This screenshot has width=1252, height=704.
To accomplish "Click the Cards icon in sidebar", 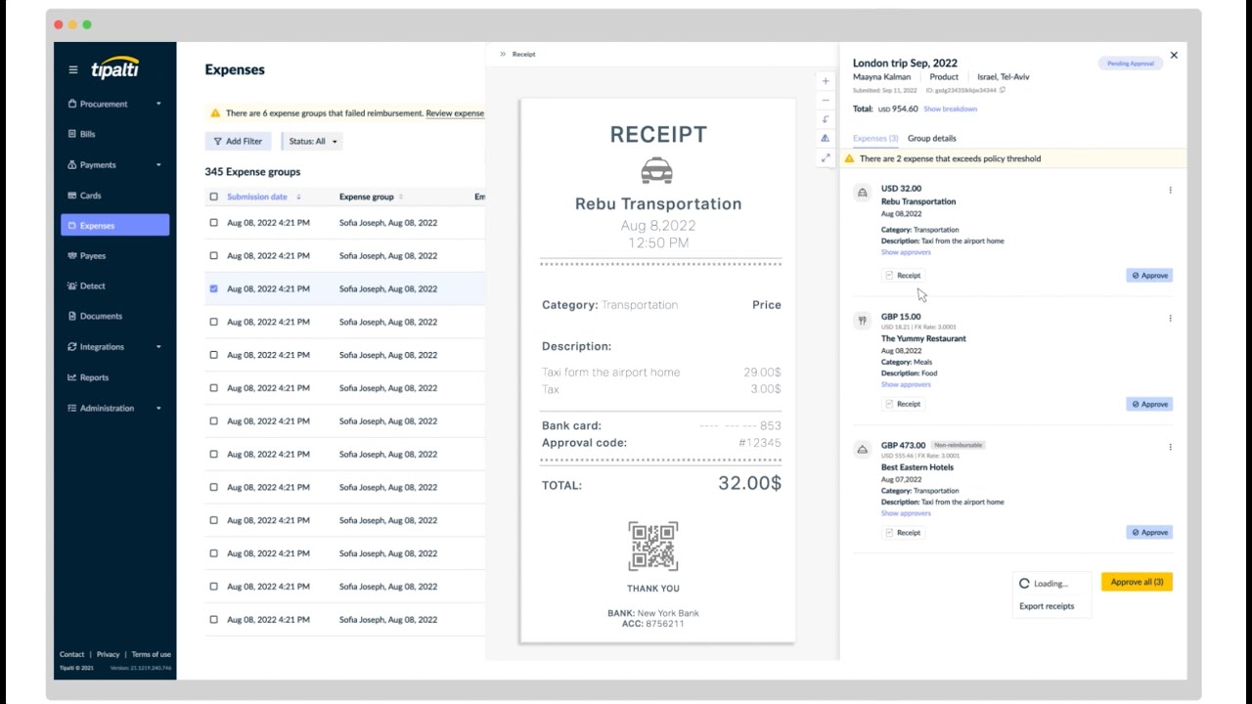I will coord(72,196).
